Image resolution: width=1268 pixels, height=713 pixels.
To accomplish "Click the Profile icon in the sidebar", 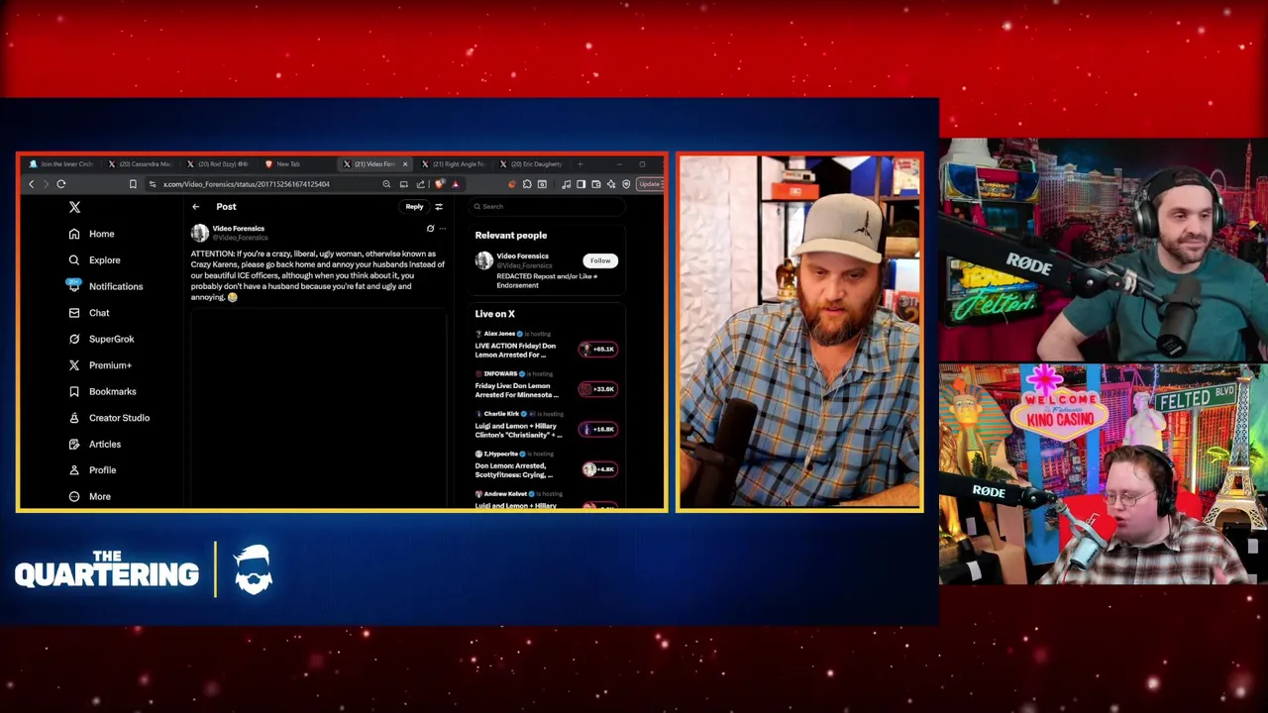I will pos(74,470).
